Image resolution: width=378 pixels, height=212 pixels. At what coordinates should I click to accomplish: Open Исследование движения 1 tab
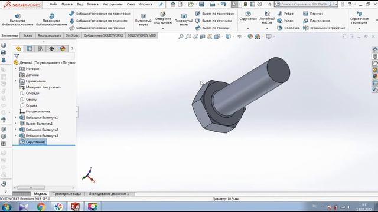pos(109,194)
